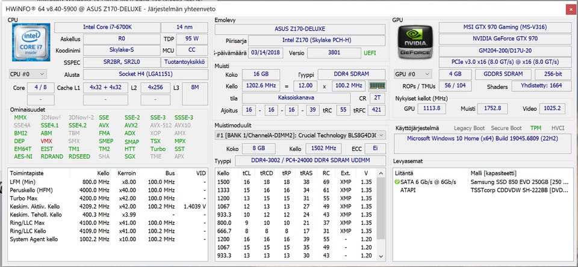Click up arrow of memory timings scrollbar
Viewport: 578px width, 267px height.
click(381, 173)
